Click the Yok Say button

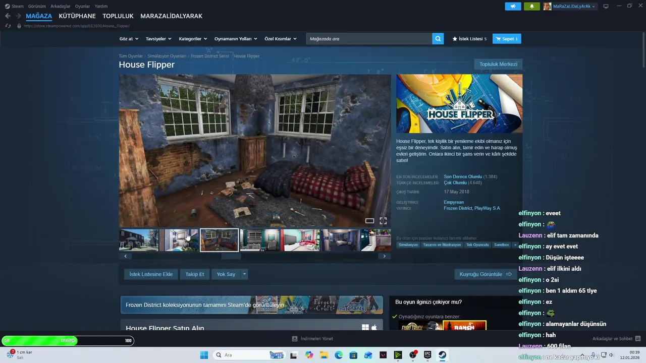point(226,274)
